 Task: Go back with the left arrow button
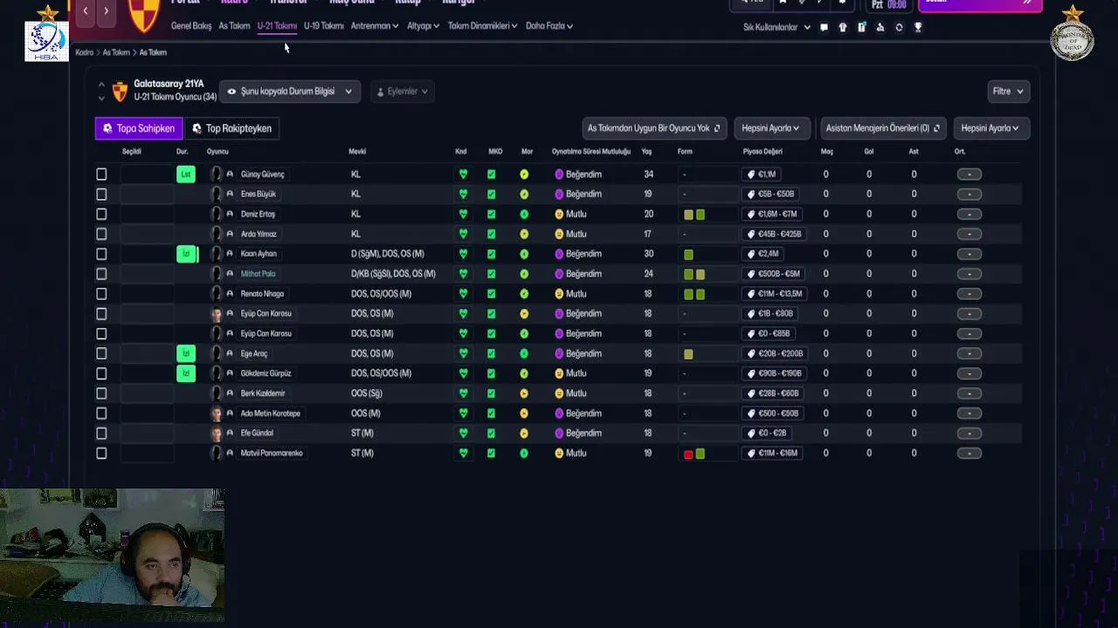click(x=86, y=10)
